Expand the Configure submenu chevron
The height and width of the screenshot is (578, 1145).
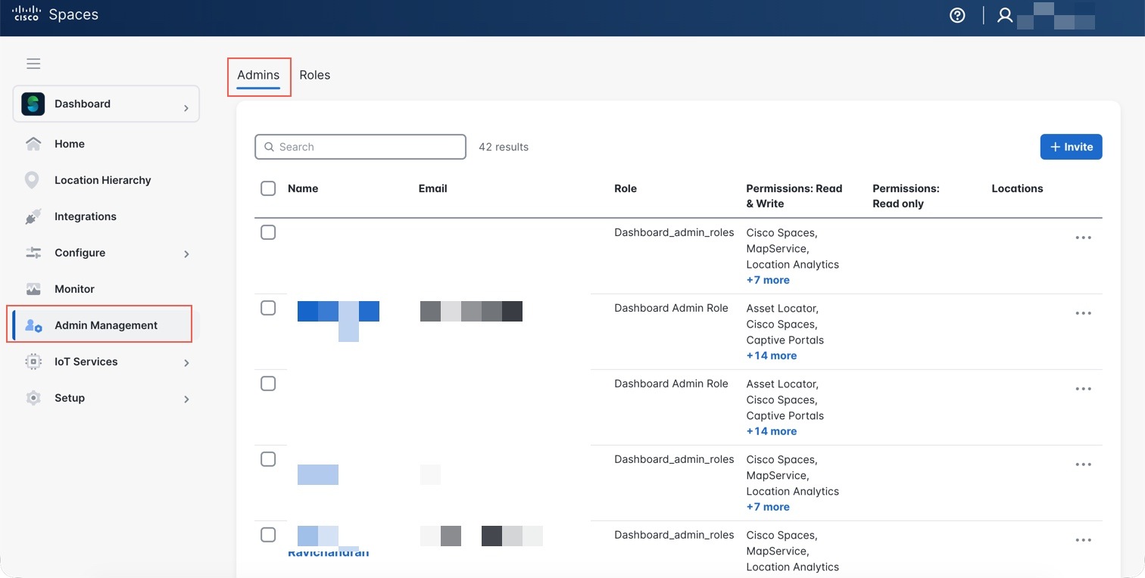[186, 253]
